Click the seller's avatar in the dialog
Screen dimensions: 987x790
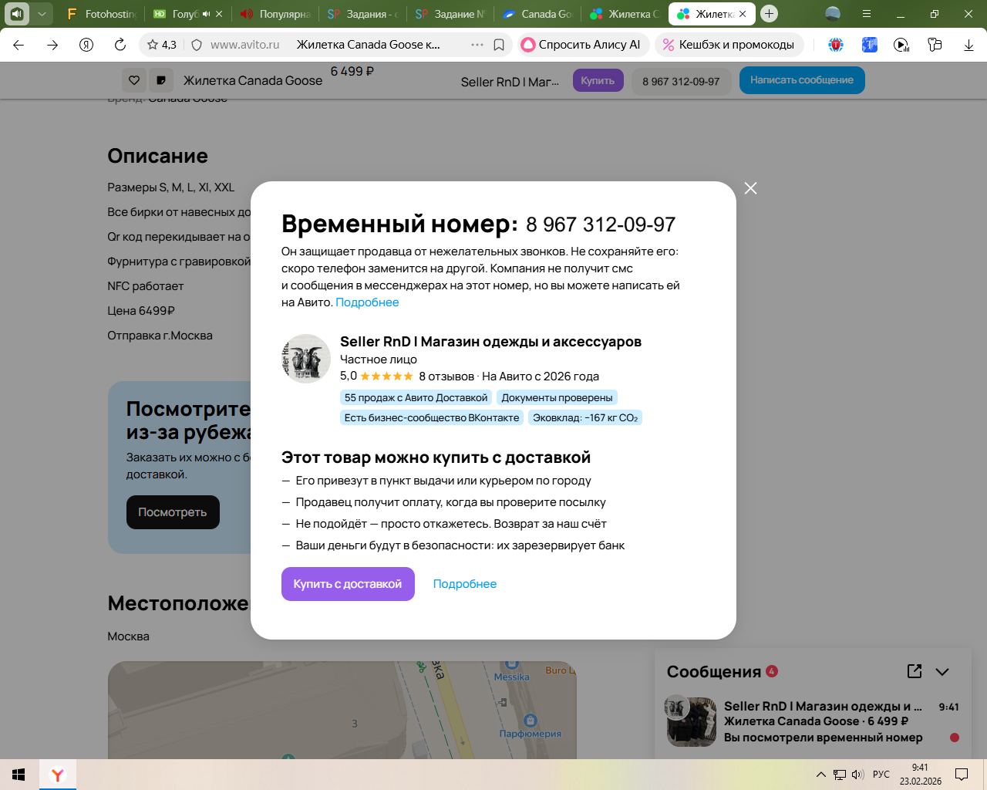pos(306,359)
